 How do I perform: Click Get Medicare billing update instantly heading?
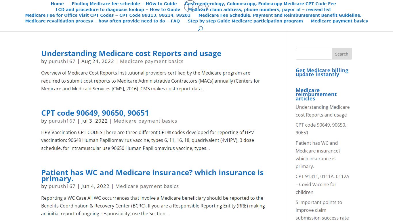coord(322,73)
